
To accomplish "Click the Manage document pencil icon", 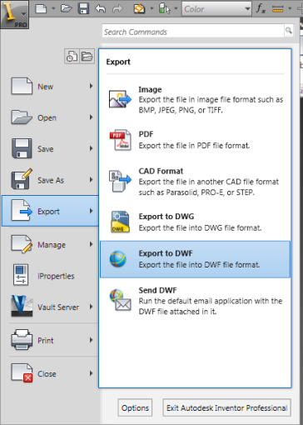I will (22, 244).
